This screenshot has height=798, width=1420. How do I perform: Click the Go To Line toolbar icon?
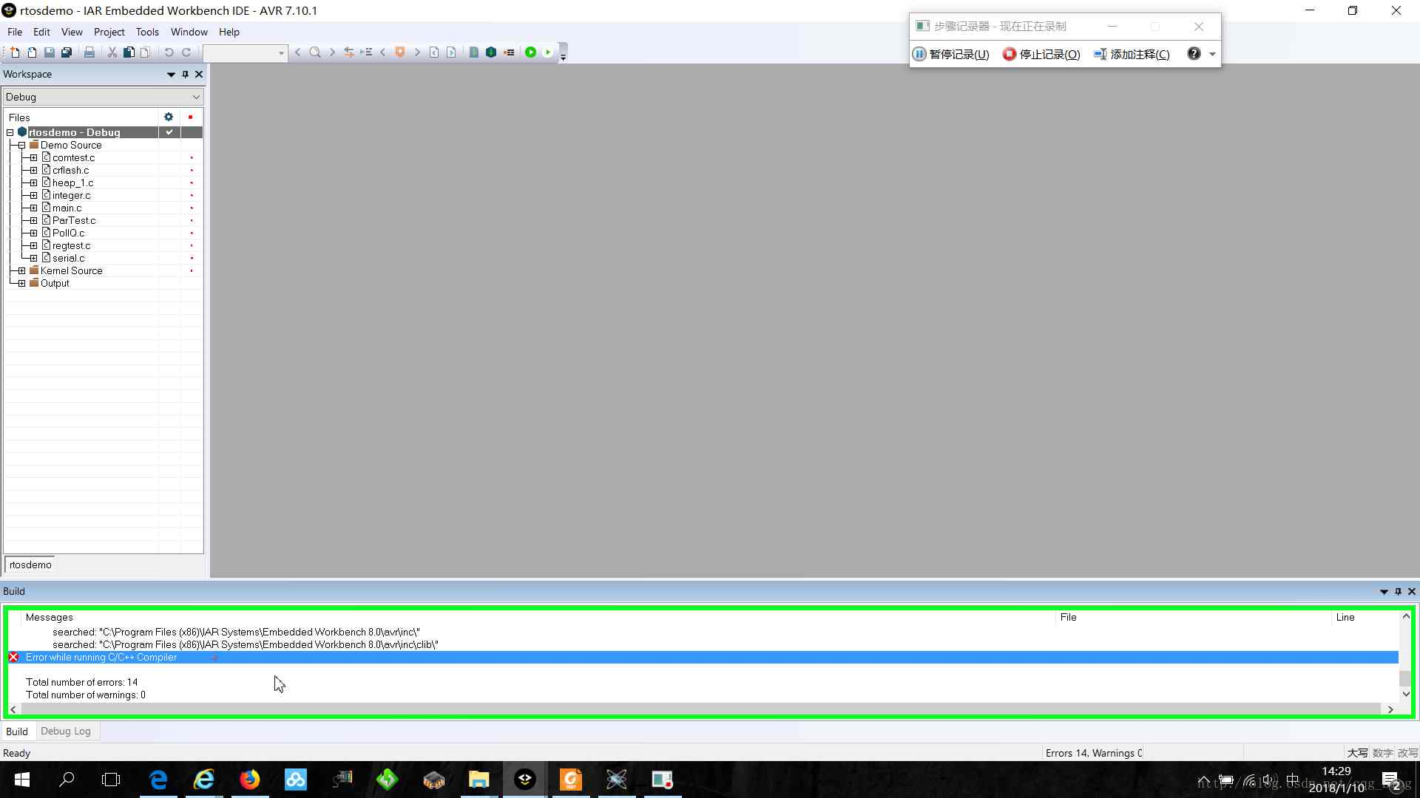coord(366,52)
